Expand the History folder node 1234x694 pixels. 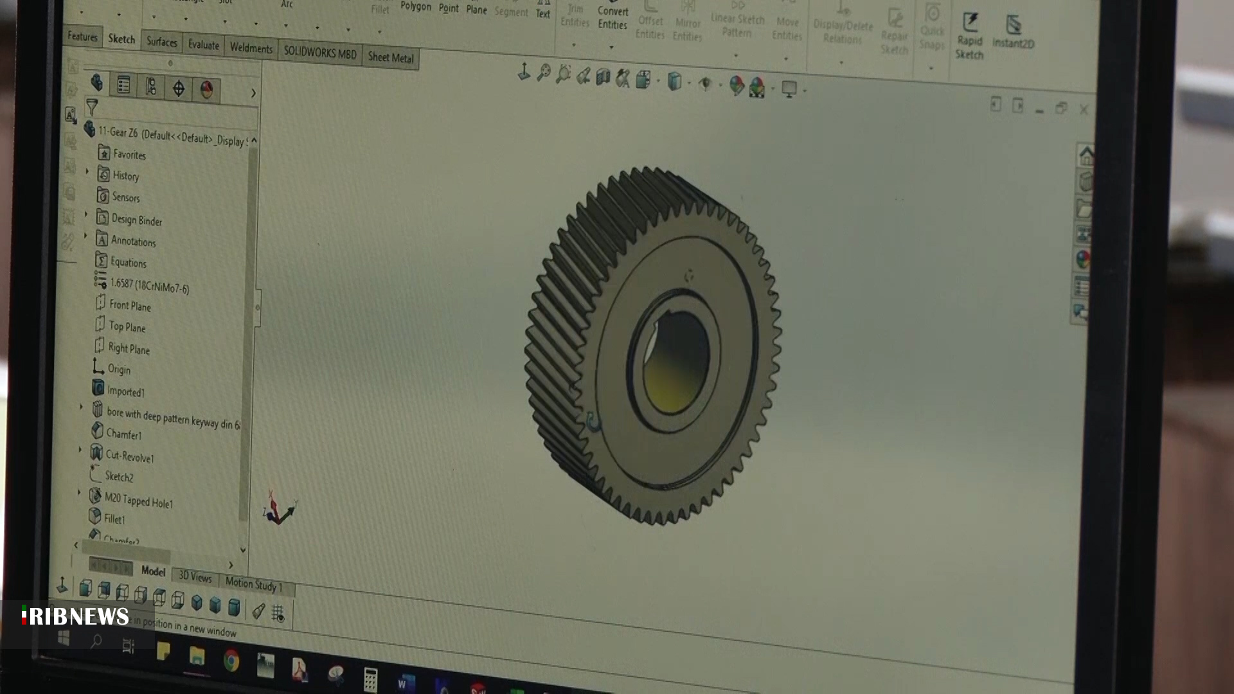coord(87,172)
